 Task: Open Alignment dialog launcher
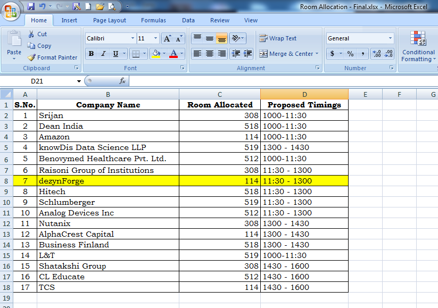point(318,68)
